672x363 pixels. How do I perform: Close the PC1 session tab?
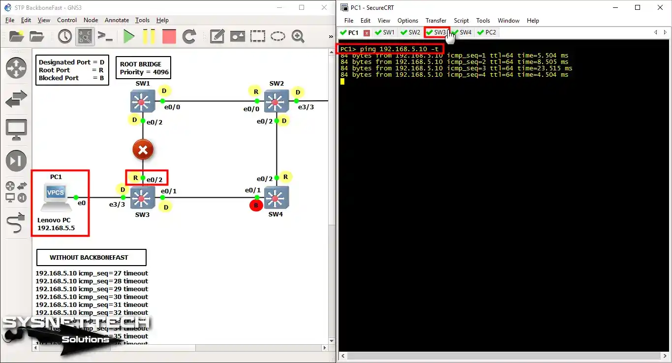coord(367,33)
